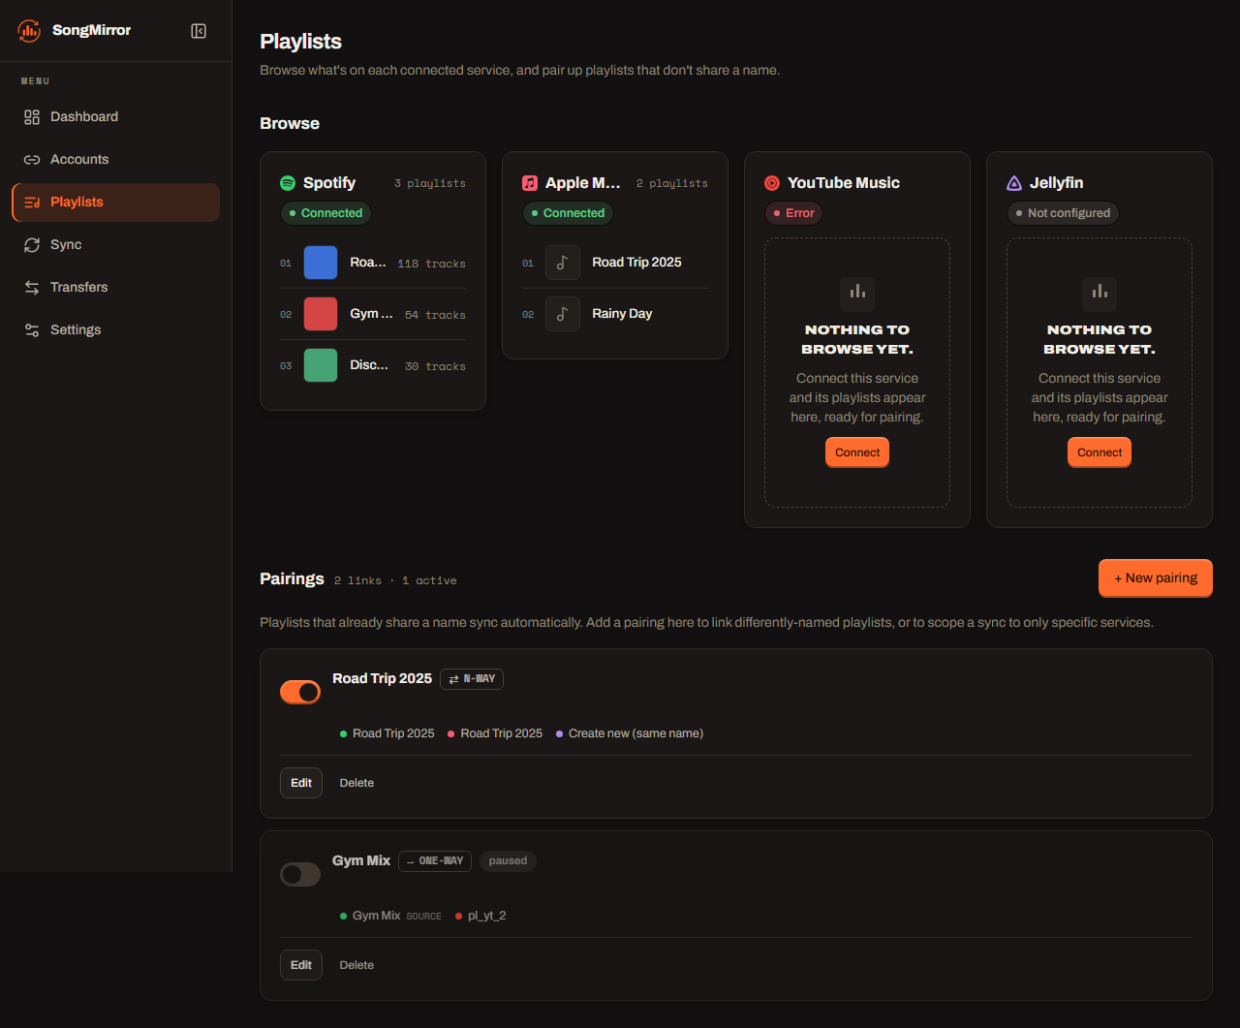Click the Apple Music service icon
The image size is (1240, 1028).
pyautogui.click(x=530, y=183)
